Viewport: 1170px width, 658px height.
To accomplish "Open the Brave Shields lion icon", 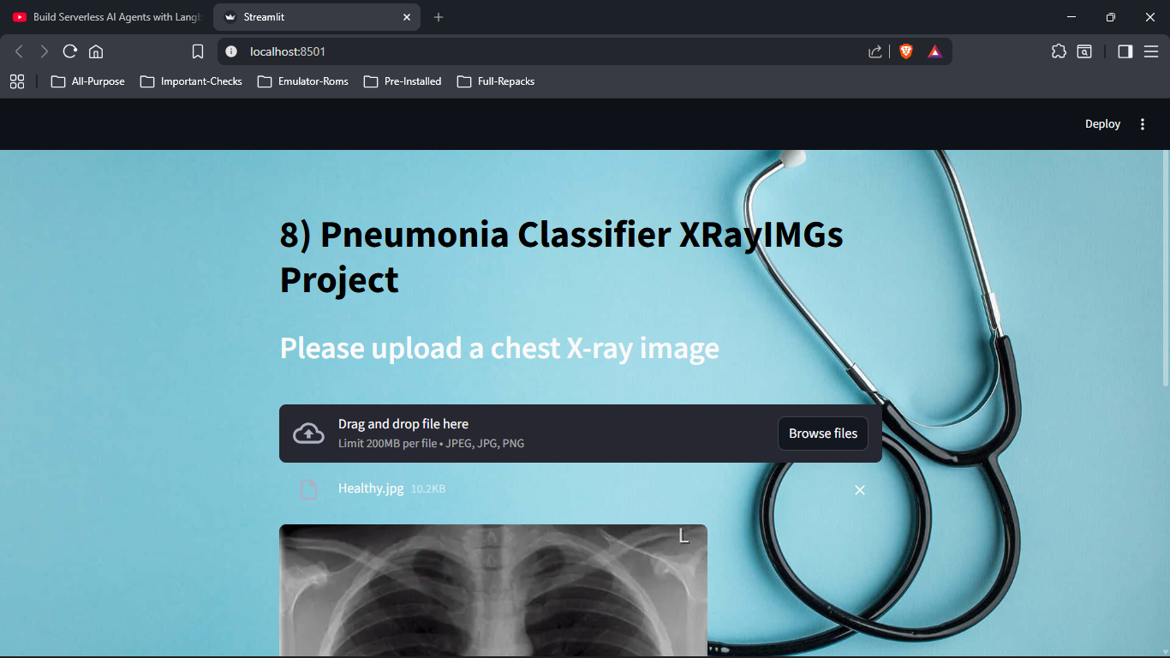I will pyautogui.click(x=906, y=51).
